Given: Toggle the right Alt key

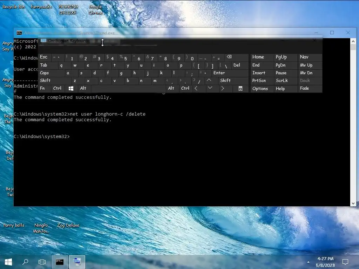Looking at the screenshot, I should (x=172, y=89).
